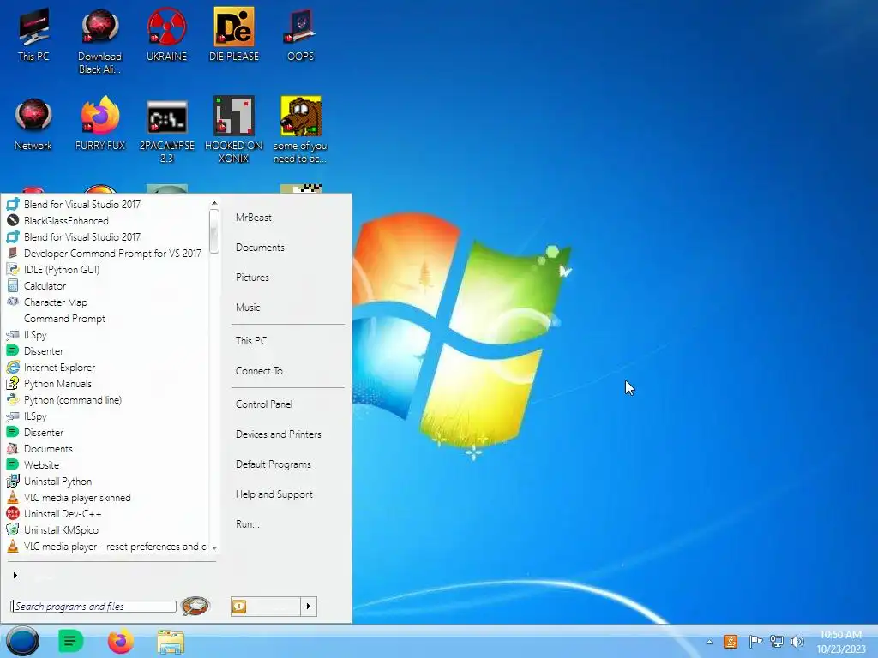Open the MrBeast user folder

(x=254, y=218)
